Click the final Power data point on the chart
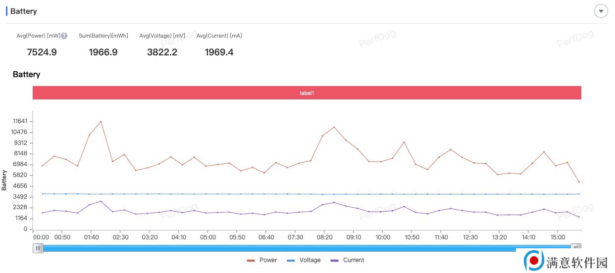 (x=579, y=182)
